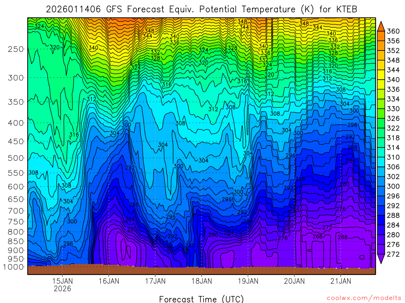Pick the green legend swatch between 322 and 326
The width and height of the screenshot is (405, 303).
[381, 123]
